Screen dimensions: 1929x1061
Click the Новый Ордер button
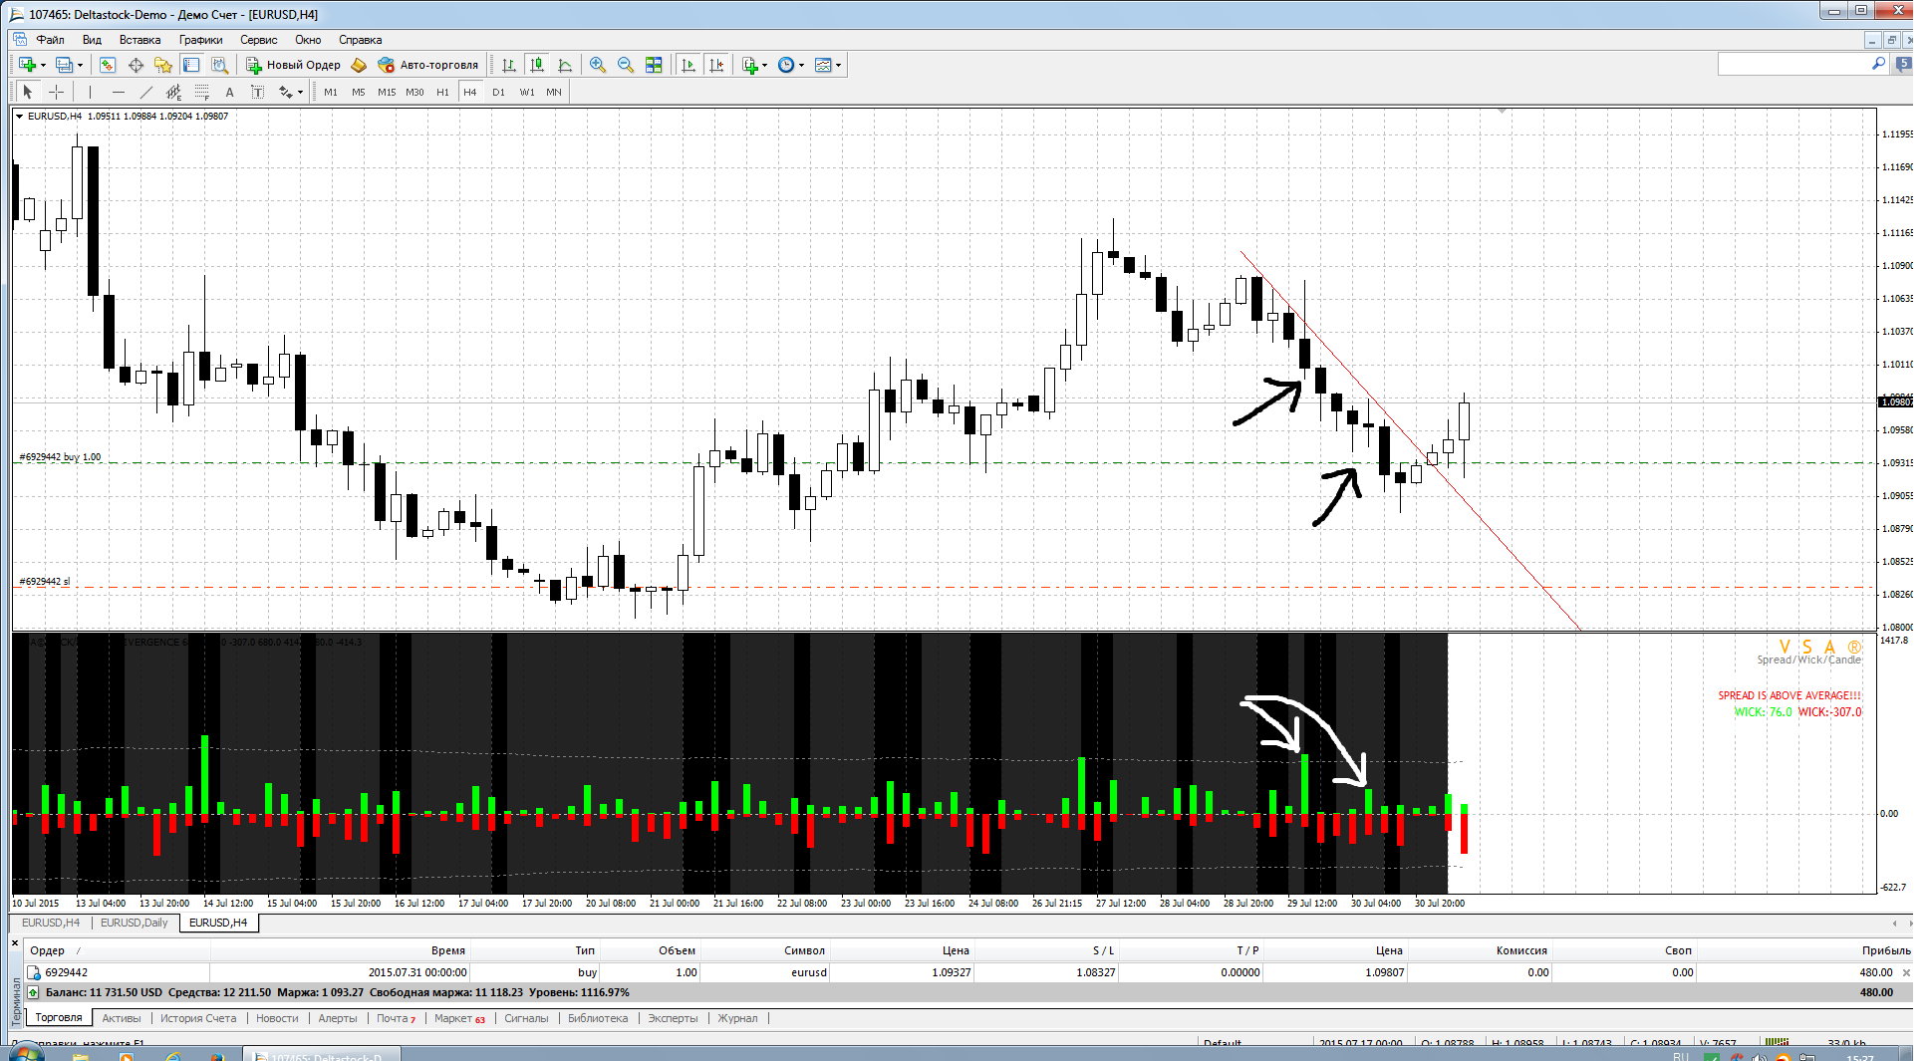tap(294, 65)
